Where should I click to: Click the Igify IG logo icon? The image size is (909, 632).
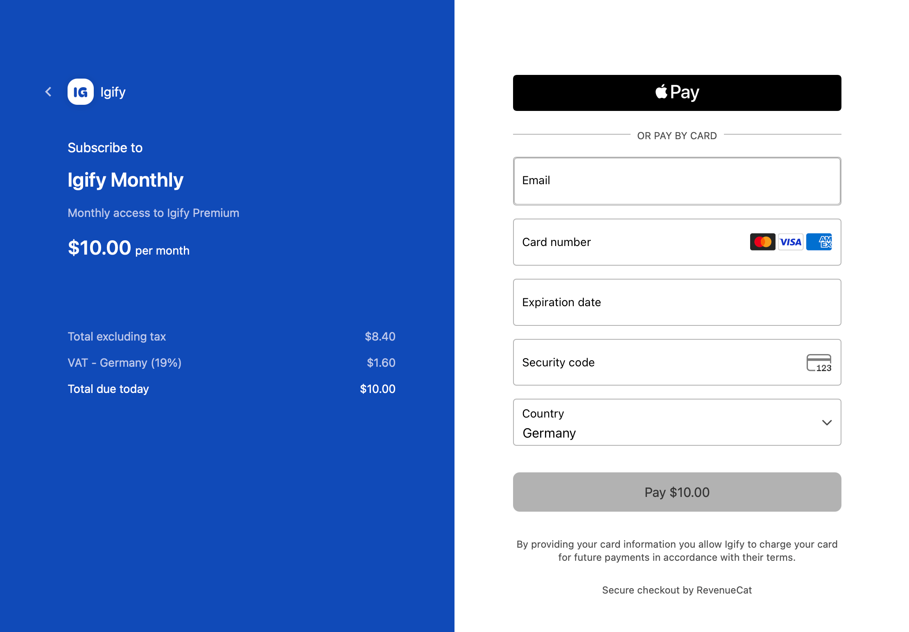pyautogui.click(x=81, y=92)
